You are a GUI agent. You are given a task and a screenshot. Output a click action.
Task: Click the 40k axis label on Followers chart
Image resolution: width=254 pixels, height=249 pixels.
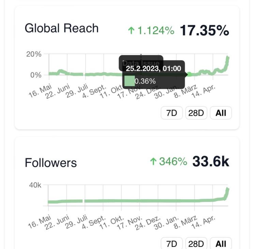(x=35, y=185)
